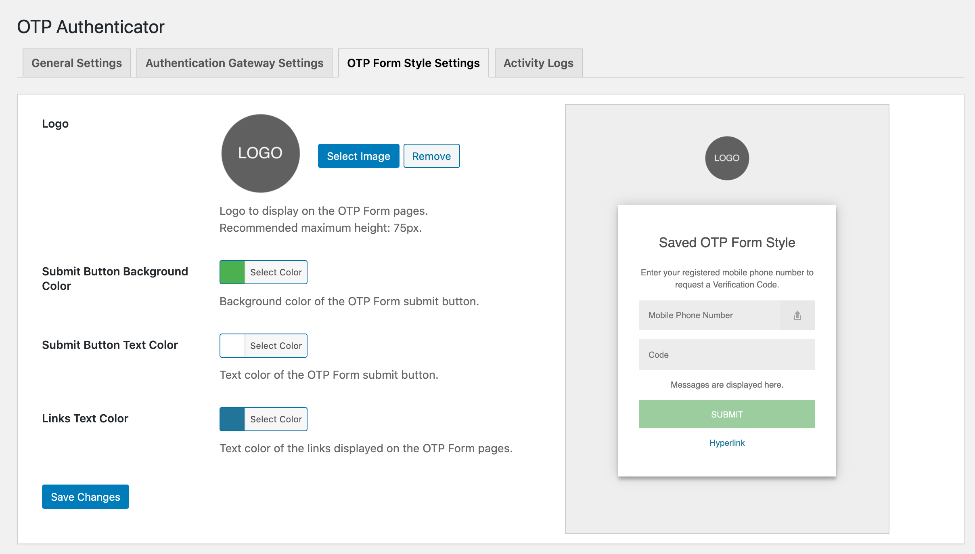975x554 pixels.
Task: Click Save Changes button
Action: pyautogui.click(x=85, y=496)
